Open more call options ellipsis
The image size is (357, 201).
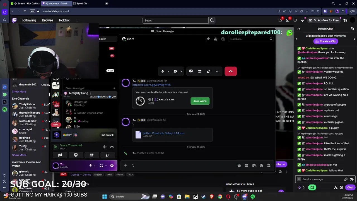tap(218, 71)
